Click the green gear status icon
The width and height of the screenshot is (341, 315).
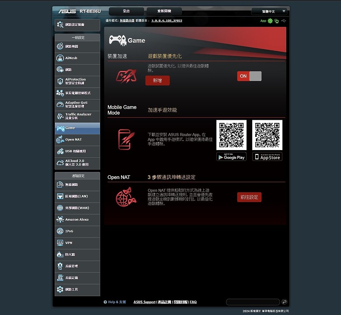point(270,21)
